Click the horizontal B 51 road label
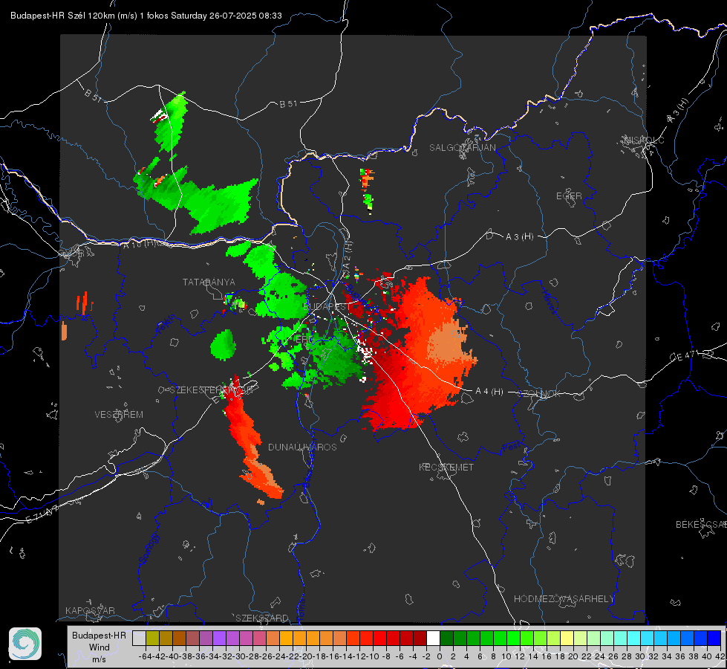This screenshot has width=727, height=669. click(288, 104)
